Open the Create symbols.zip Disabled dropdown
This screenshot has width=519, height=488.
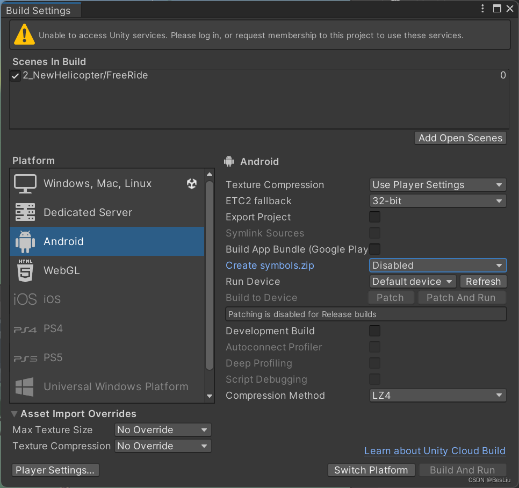(x=437, y=265)
